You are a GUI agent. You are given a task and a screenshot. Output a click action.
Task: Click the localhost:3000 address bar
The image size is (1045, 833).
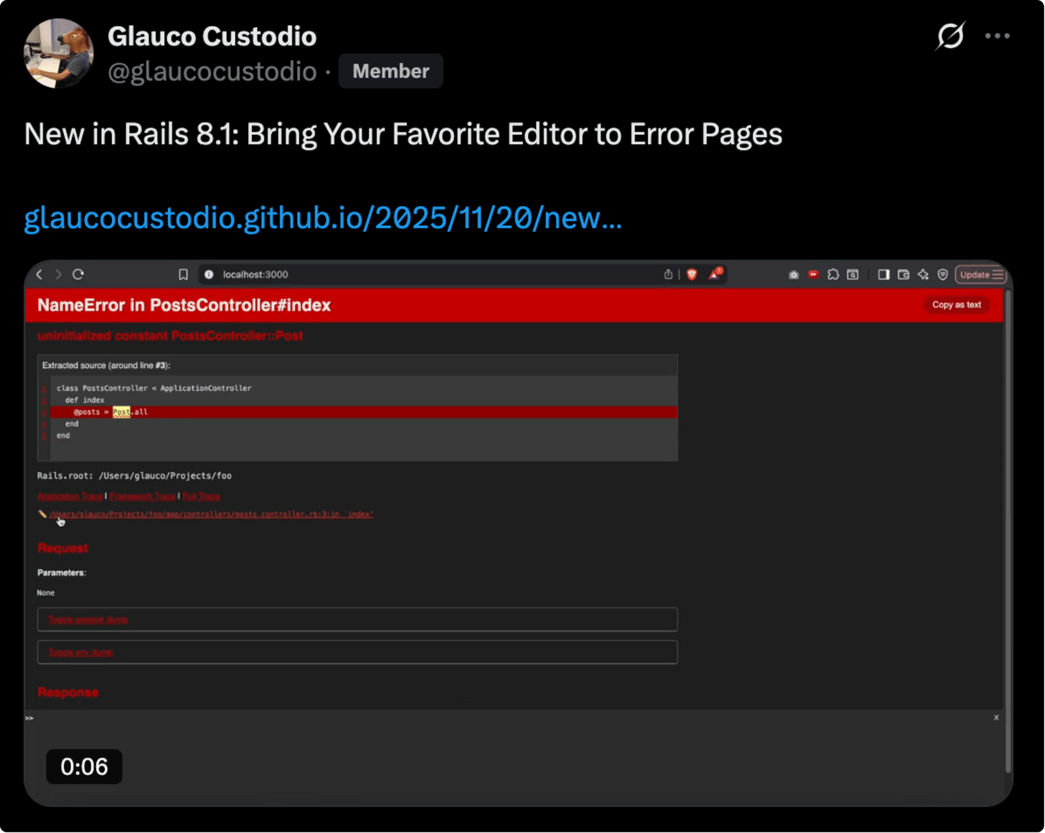(381, 275)
